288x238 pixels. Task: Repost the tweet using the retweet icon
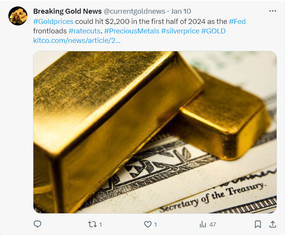[92, 224]
